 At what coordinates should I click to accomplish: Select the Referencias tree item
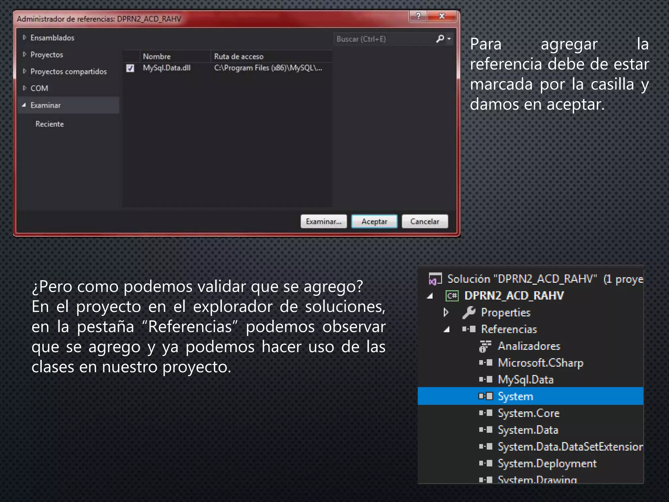(x=509, y=329)
